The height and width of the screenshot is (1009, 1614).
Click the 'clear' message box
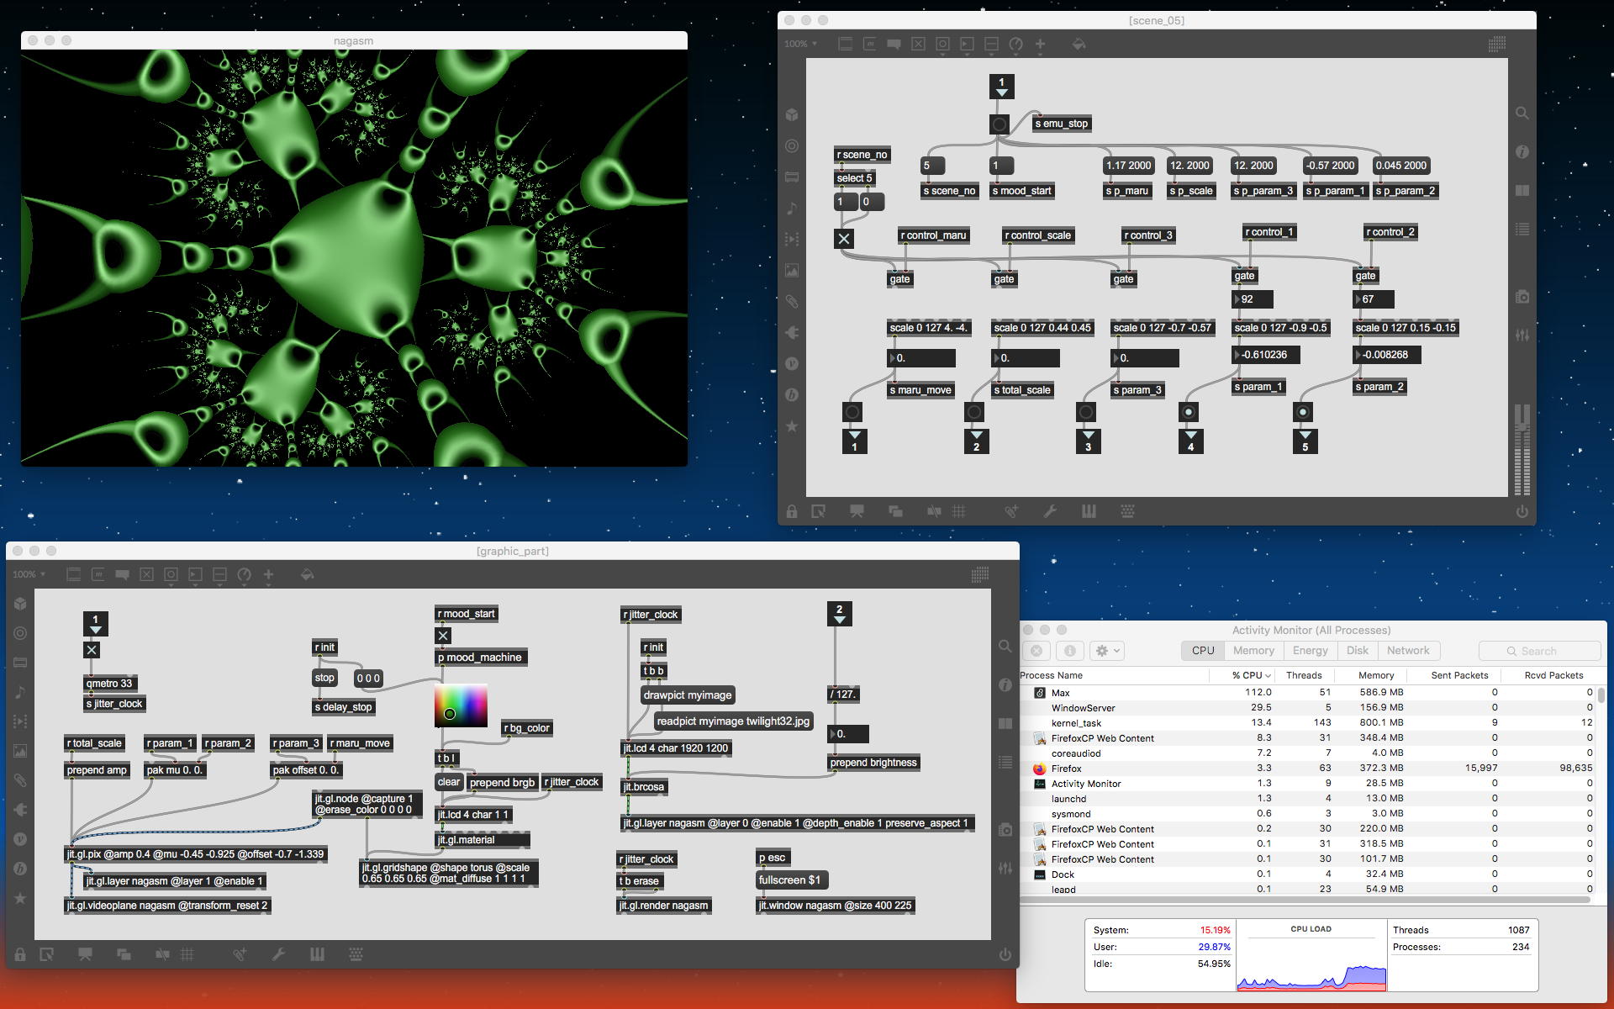[448, 782]
